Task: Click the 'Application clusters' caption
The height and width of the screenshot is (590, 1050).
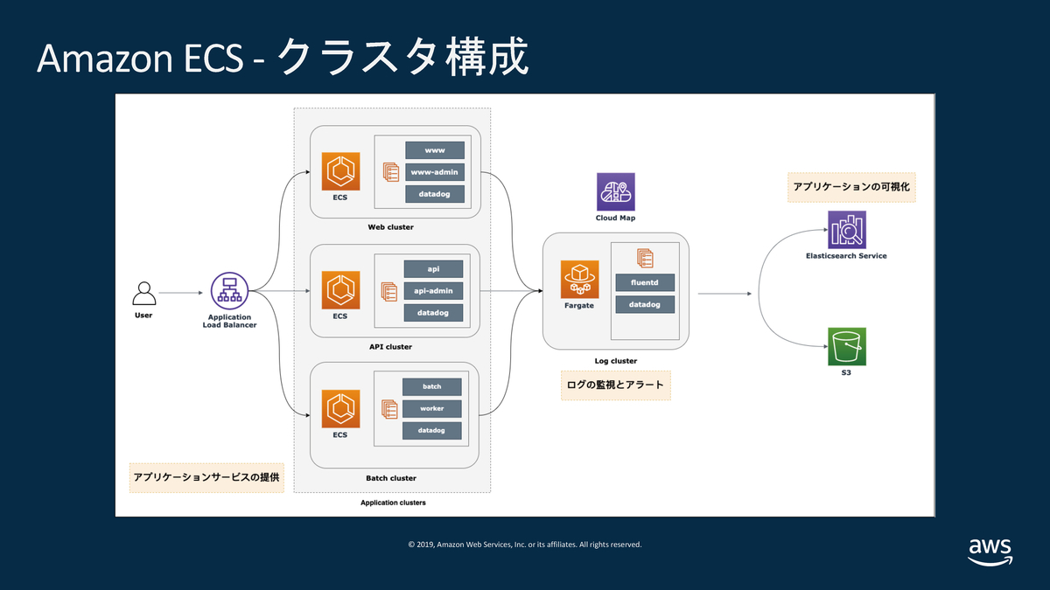Action: point(393,503)
